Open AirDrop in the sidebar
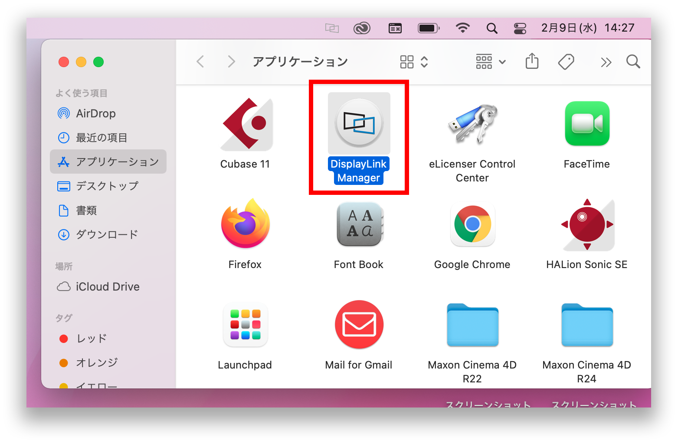The width and height of the screenshot is (678, 443). pyautogui.click(x=108, y=113)
